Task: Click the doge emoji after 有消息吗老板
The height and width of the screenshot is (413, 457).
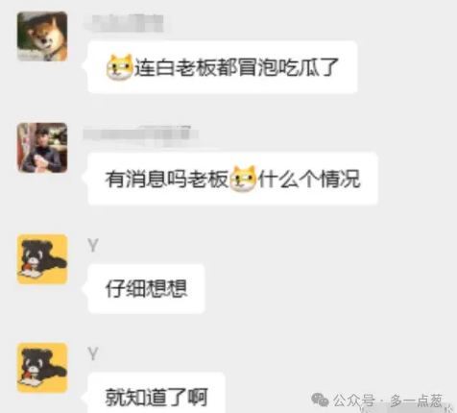Action: [243, 179]
